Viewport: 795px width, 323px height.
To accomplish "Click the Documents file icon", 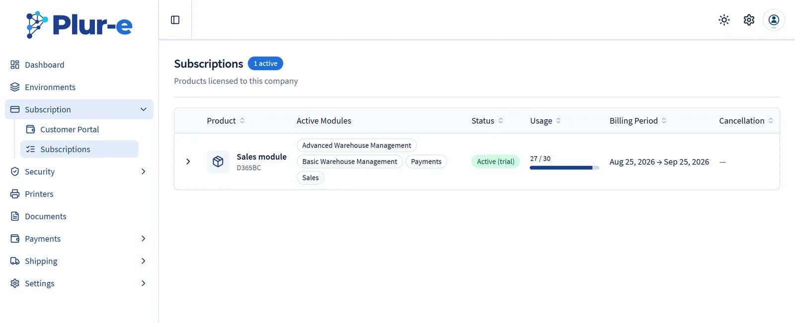I will tap(15, 216).
